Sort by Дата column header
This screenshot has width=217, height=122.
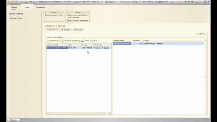point(75,45)
